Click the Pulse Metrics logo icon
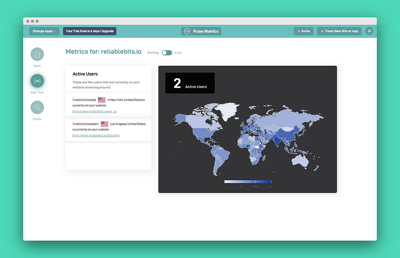Image resolution: width=400 pixels, height=258 pixels. (187, 31)
